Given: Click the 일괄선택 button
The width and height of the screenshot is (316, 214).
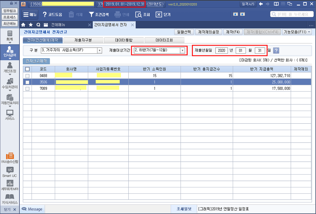Looking at the screenshot, I should pos(184,32).
